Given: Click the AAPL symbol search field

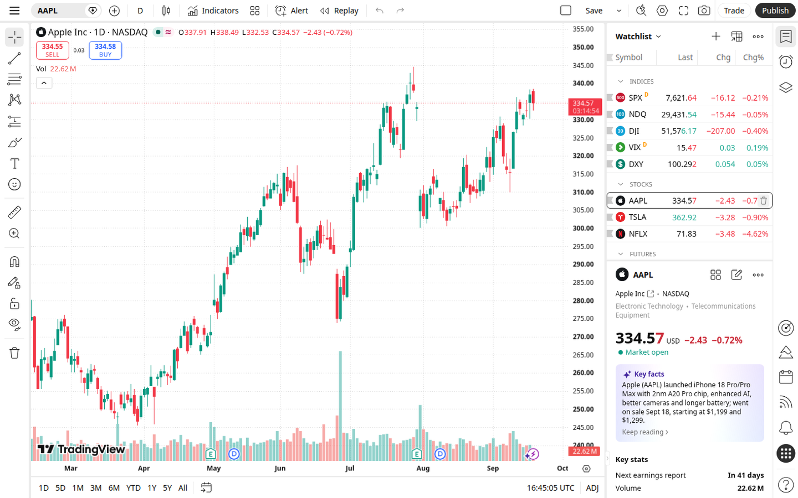Looking at the screenshot, I should pos(57,11).
